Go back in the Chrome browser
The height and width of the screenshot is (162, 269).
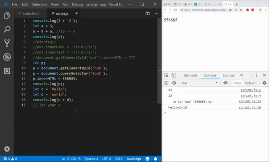point(165,10)
